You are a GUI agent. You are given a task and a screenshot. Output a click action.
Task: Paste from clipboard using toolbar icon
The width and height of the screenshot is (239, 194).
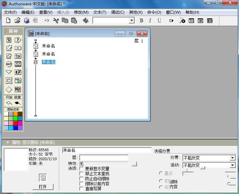coord(74,20)
